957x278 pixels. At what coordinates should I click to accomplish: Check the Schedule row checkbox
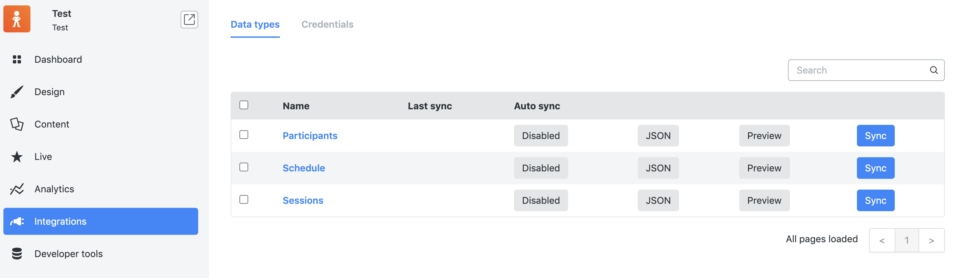pyautogui.click(x=244, y=168)
